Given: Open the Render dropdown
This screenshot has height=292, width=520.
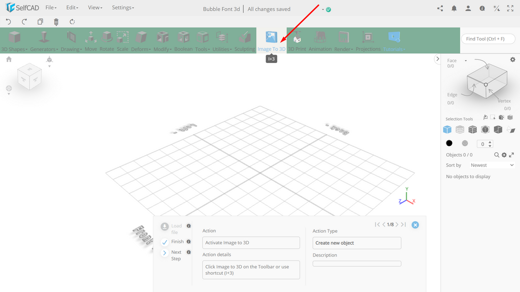Looking at the screenshot, I should [x=344, y=41].
